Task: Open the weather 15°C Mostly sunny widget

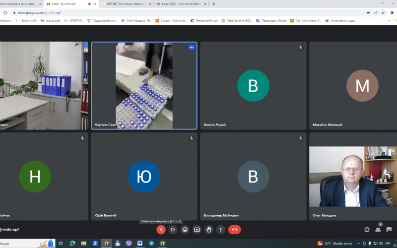Action: [334, 244]
